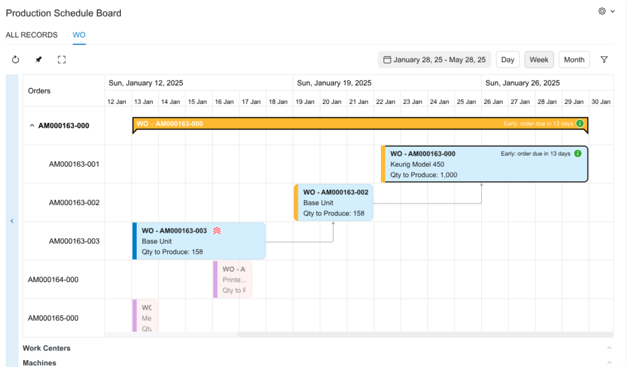Click the refresh icon in toolbar
629x367 pixels.
[x=16, y=60]
